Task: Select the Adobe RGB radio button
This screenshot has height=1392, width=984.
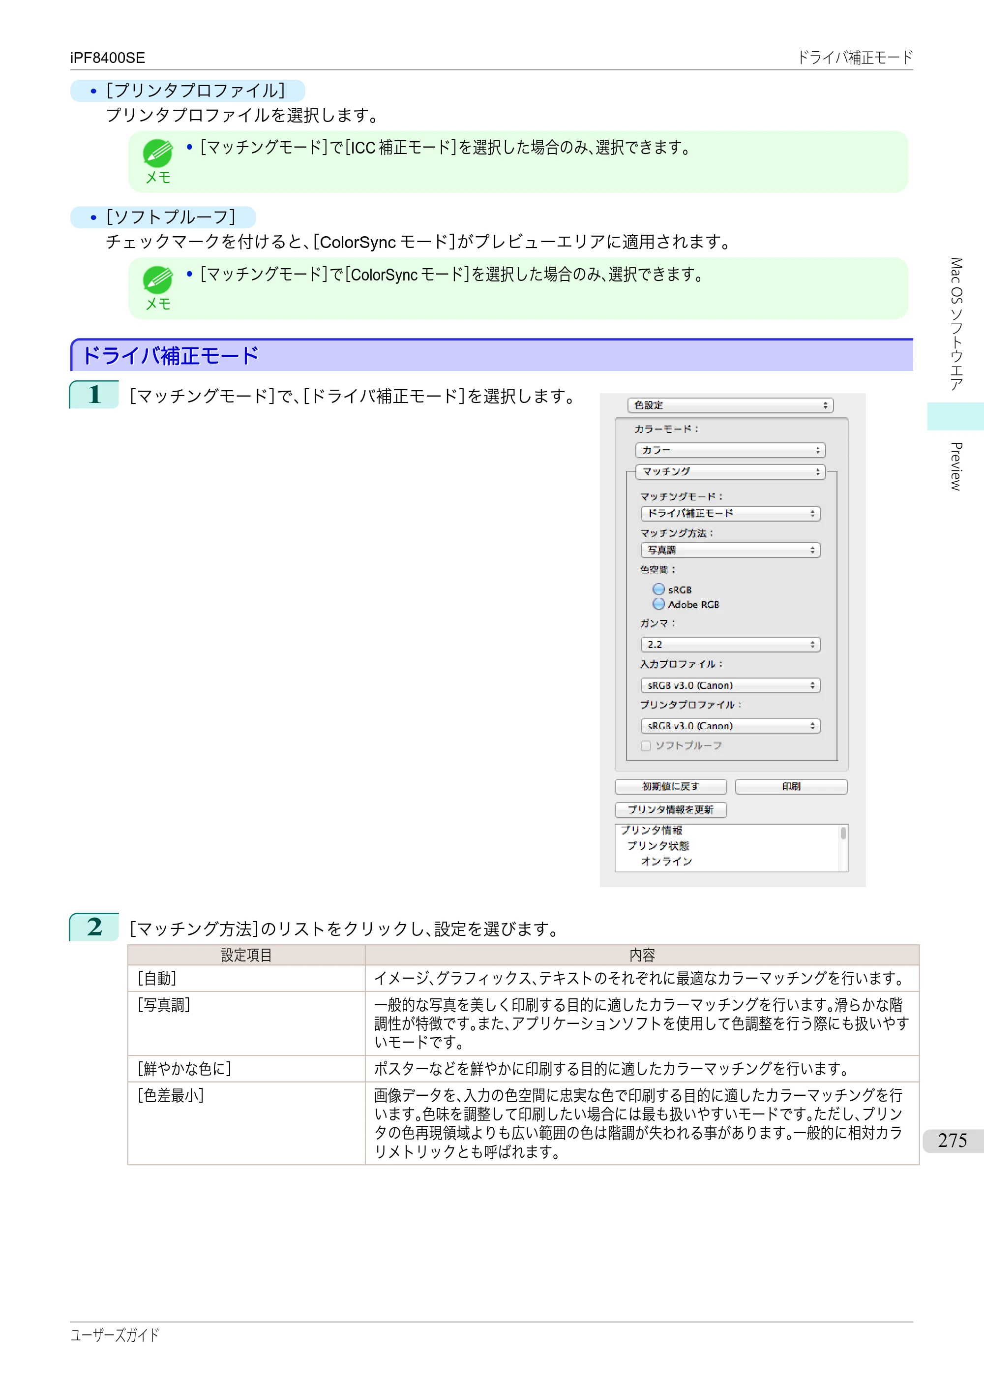Action: (658, 604)
